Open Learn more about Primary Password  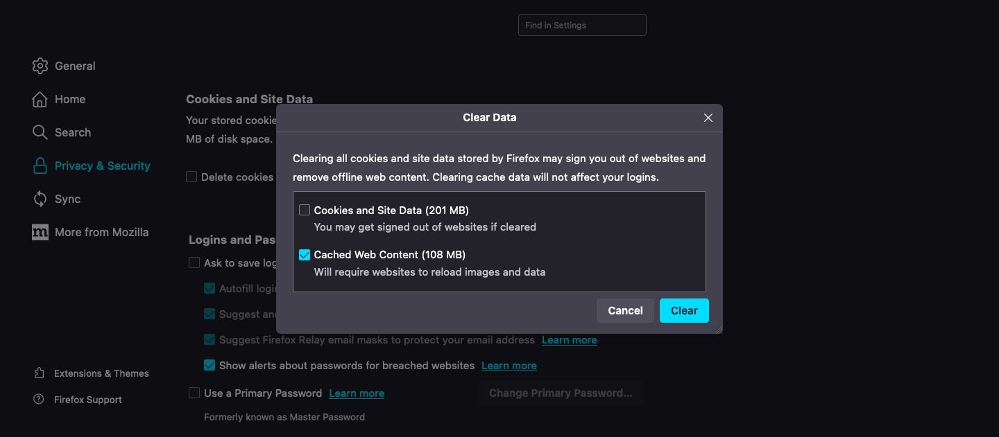click(357, 393)
